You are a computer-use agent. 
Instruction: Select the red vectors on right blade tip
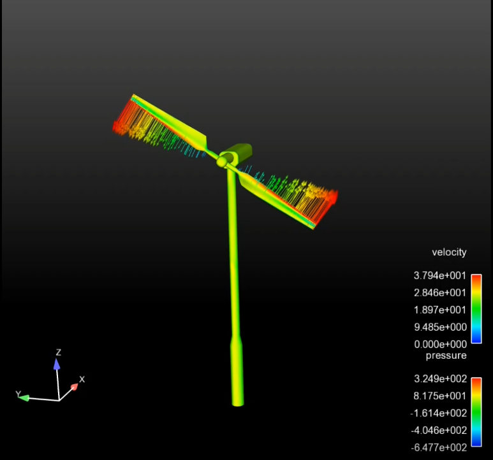tap(330, 198)
